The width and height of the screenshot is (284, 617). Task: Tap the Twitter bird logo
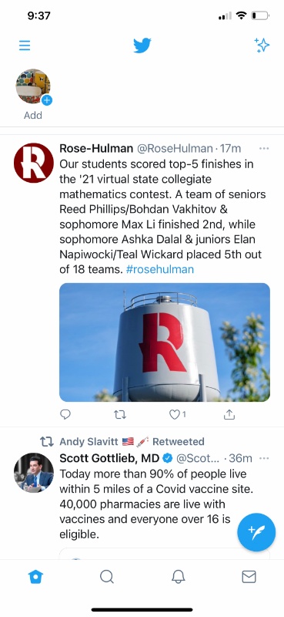[x=142, y=46]
